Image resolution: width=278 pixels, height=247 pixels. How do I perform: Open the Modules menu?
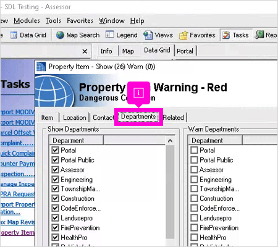pos(27,21)
